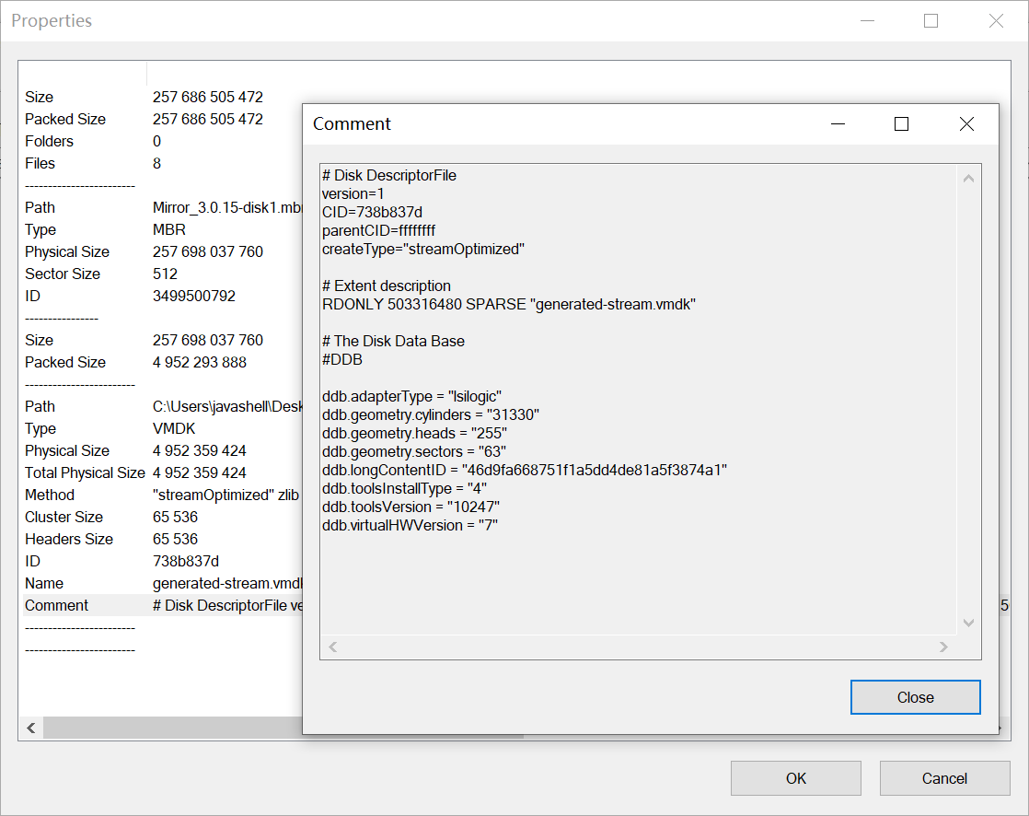
Task: Minimize the Comment dialog
Action: pyautogui.click(x=838, y=124)
